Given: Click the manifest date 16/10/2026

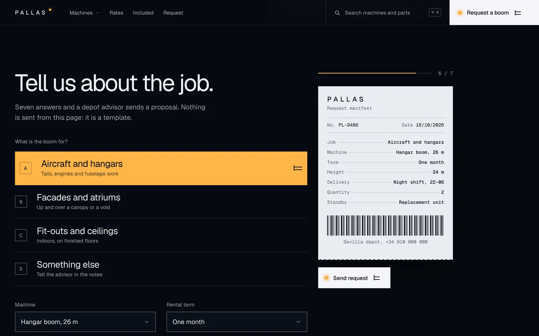Looking at the screenshot, I should [430, 125].
